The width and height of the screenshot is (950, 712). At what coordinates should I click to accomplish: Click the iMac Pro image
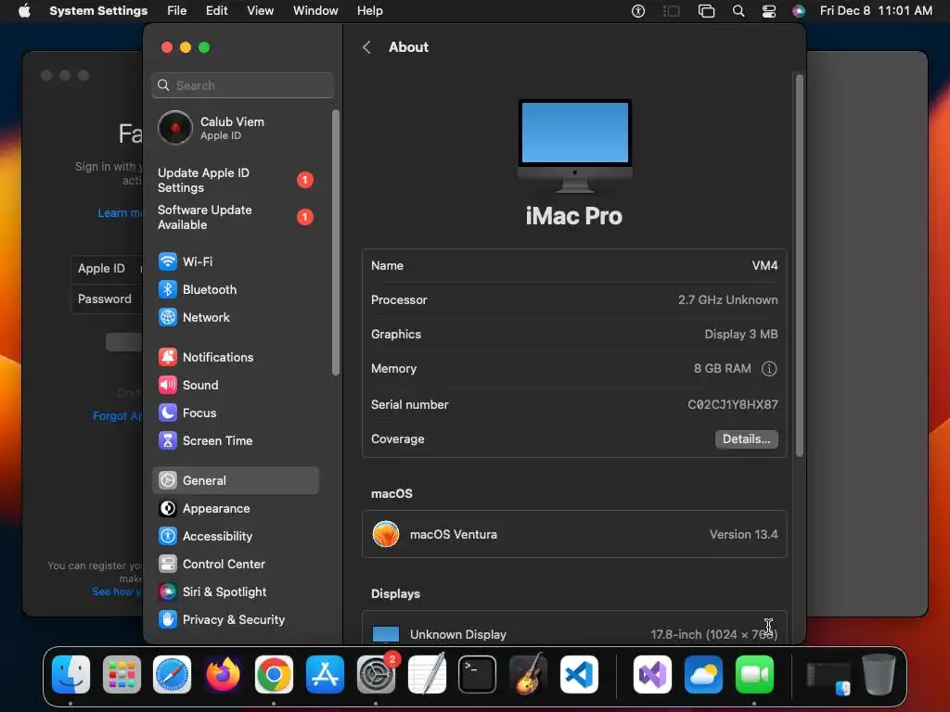575,146
